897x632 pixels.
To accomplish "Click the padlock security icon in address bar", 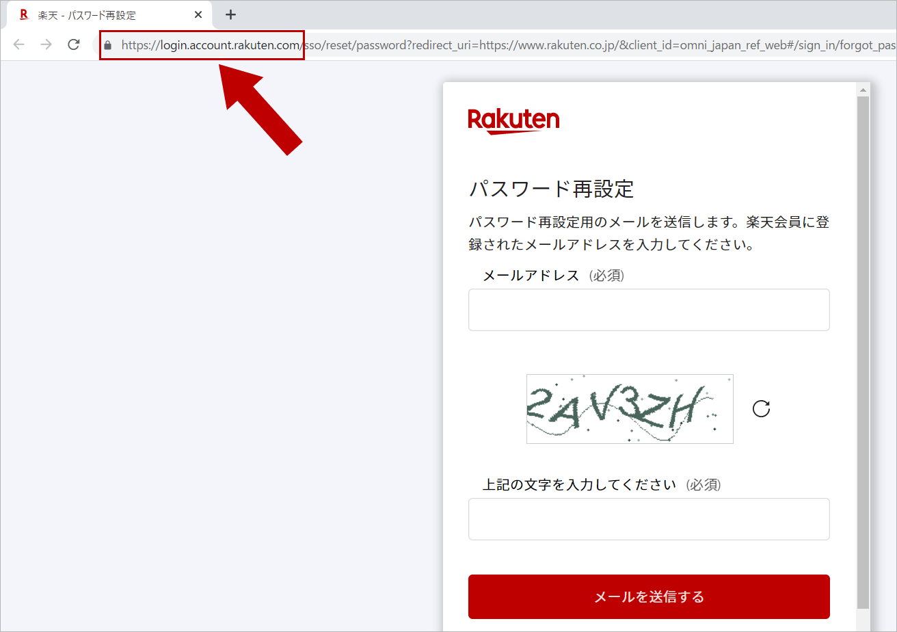I will click(x=107, y=44).
